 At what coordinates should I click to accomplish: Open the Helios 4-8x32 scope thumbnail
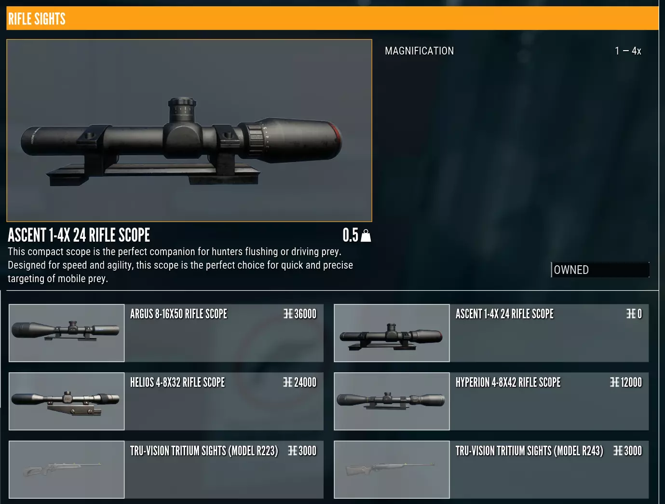[67, 401]
